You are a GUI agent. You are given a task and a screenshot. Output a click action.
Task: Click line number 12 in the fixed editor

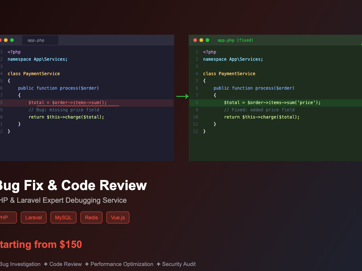click(195, 132)
